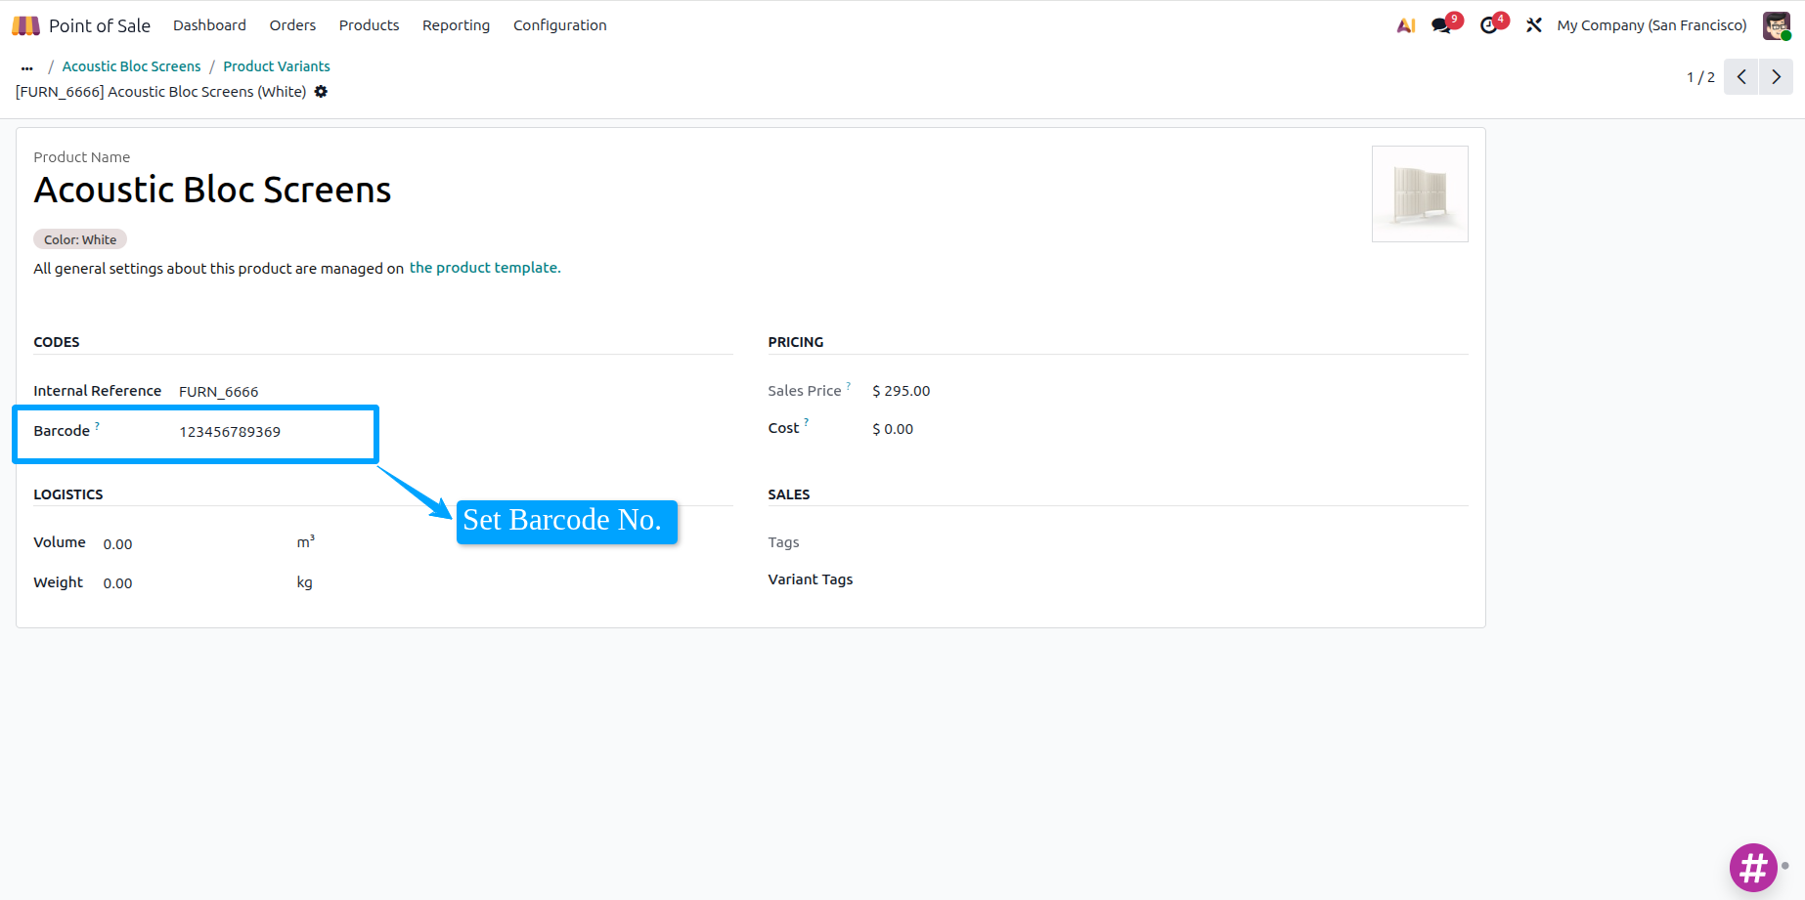Viewport: 1805px width, 900px height.
Task: Open the debug tools wrench icon
Action: pos(1534,25)
